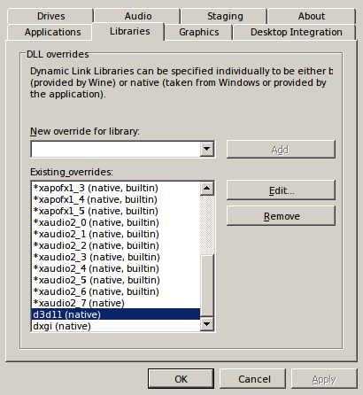Select the *xaudio2_0 override entry
This screenshot has height=395, width=363.
click(x=116, y=222)
